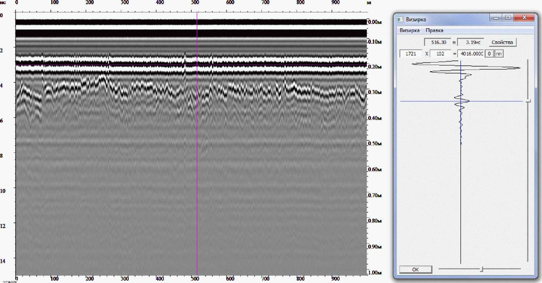Select the sample number field 102

[440, 54]
